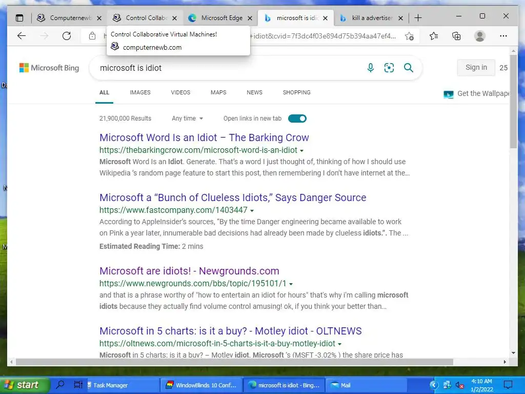
Task: Click the horizontal scrollbar thumb
Action: (234, 362)
